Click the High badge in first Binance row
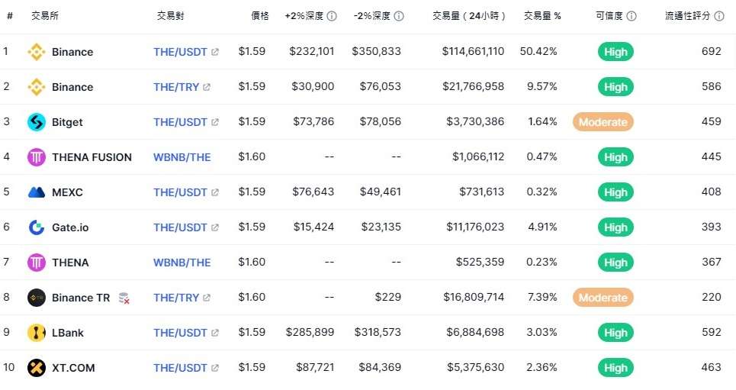The width and height of the screenshot is (736, 390). [x=615, y=52]
